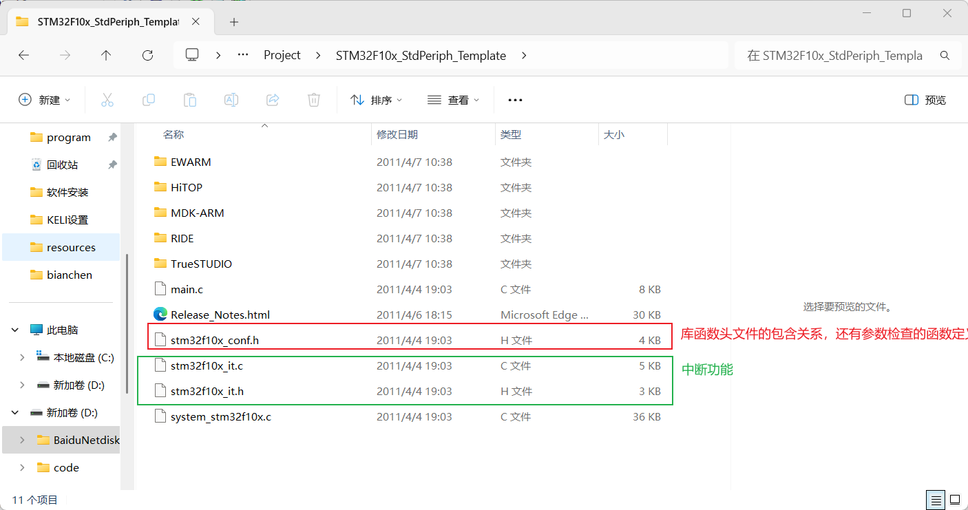Click the Project breadcrumb segment
Viewport: 968px width, 510px height.
point(282,55)
